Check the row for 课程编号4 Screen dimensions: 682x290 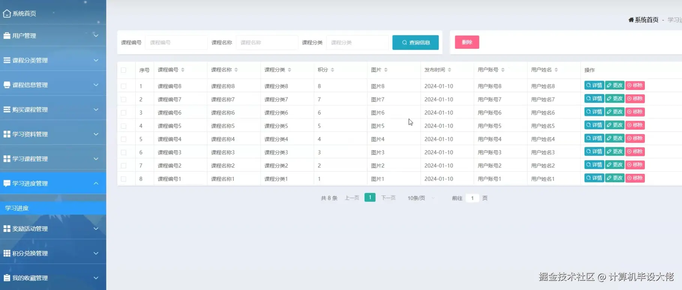[x=124, y=139]
